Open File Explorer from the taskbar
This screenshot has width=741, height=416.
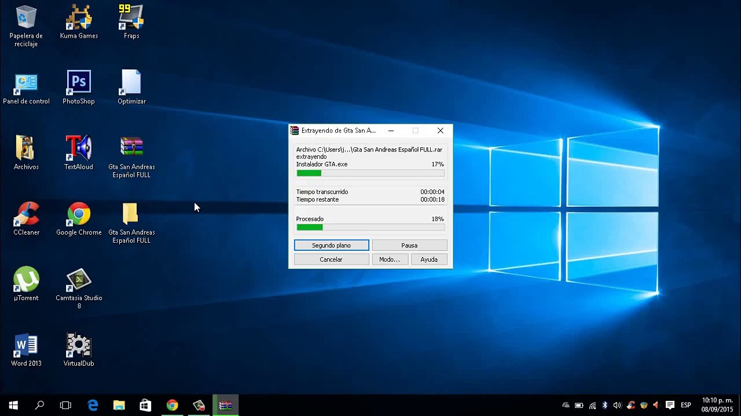tap(119, 405)
